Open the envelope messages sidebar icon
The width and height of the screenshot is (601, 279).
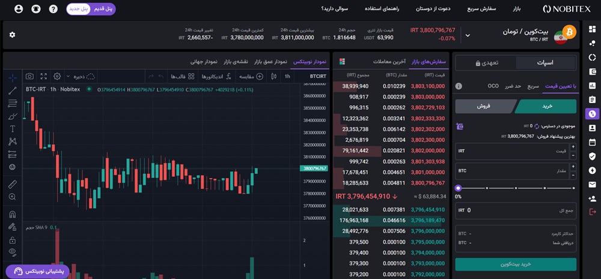pyautogui.click(x=592, y=185)
